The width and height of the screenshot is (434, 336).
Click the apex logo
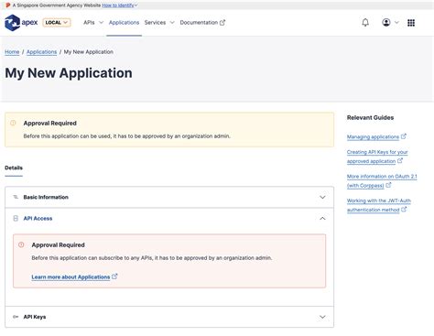coord(21,23)
